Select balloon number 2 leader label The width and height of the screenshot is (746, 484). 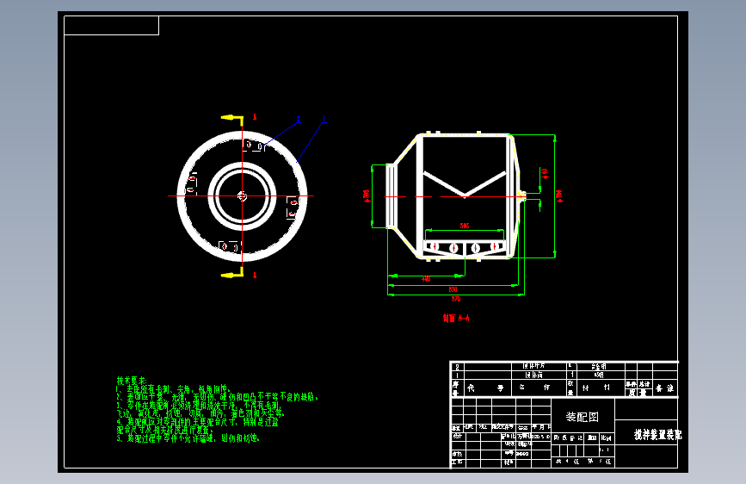tap(299, 119)
